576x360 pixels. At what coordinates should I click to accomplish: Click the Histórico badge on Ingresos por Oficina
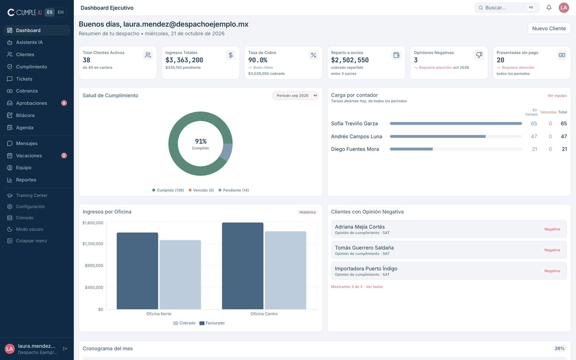(307, 212)
